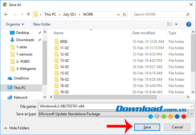This screenshot has height=135, width=196.
Task: Open Downloads in the navigation pane
Action: coord(25,40)
